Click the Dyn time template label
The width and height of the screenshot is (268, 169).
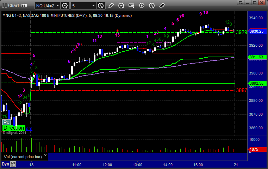(x=5, y=164)
